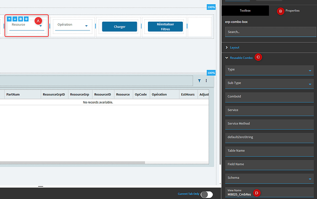Open the Schema dropdown
Image resolution: width=317 pixels, height=199 pixels.
pyautogui.click(x=310, y=179)
